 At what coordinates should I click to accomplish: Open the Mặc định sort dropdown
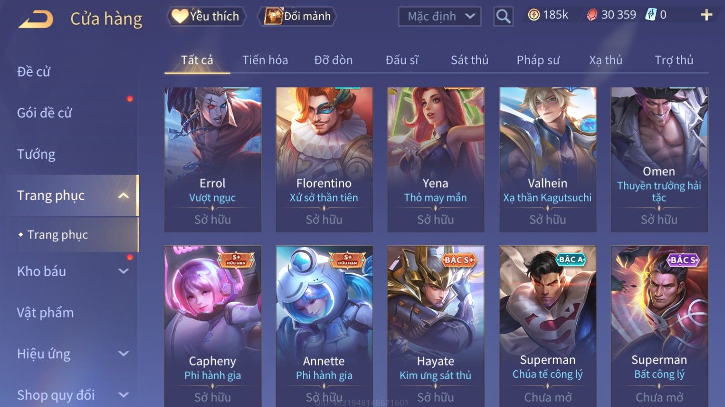point(440,17)
